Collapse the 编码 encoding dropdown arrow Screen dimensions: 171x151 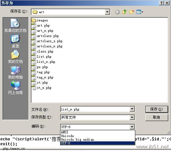pyautogui.click(x=132, y=127)
